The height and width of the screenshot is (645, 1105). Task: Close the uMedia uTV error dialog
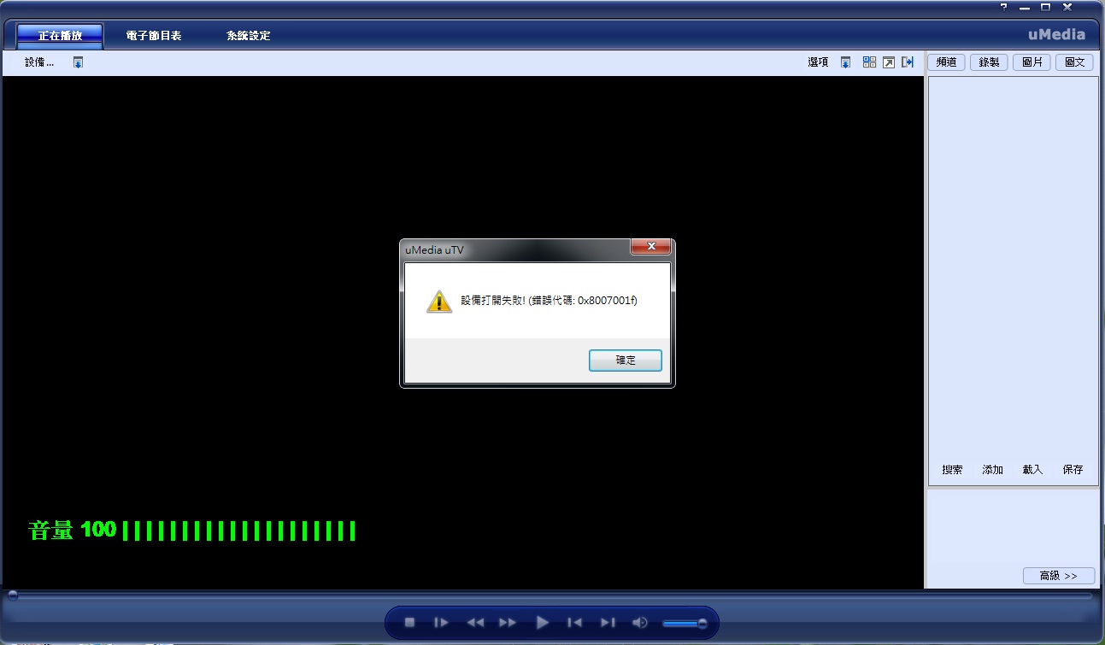click(x=650, y=247)
